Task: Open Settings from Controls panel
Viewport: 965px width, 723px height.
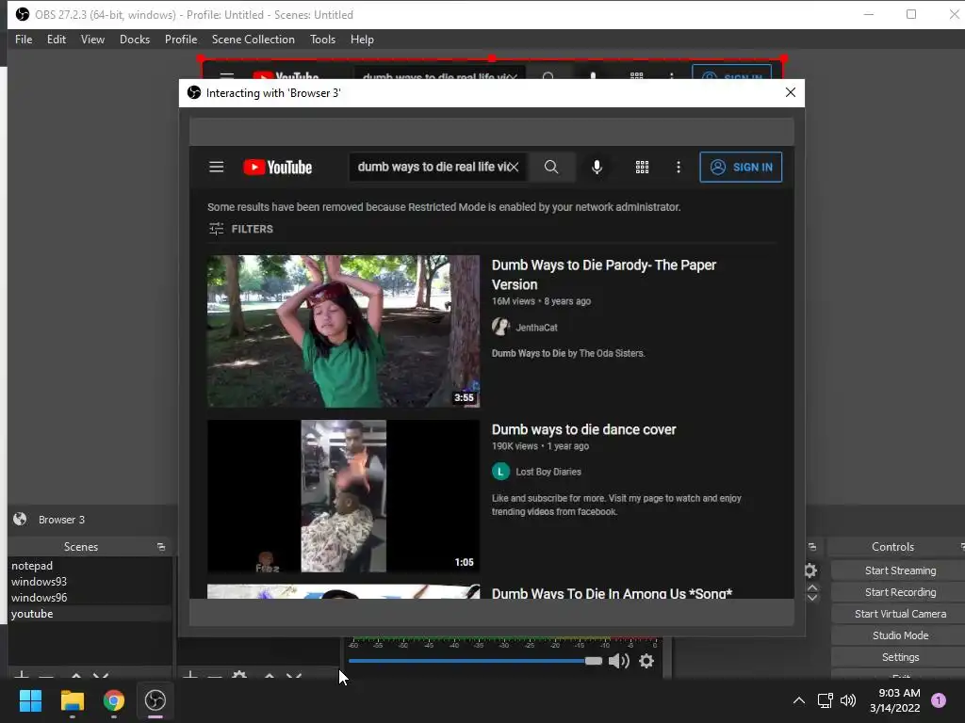Action: pyautogui.click(x=900, y=656)
